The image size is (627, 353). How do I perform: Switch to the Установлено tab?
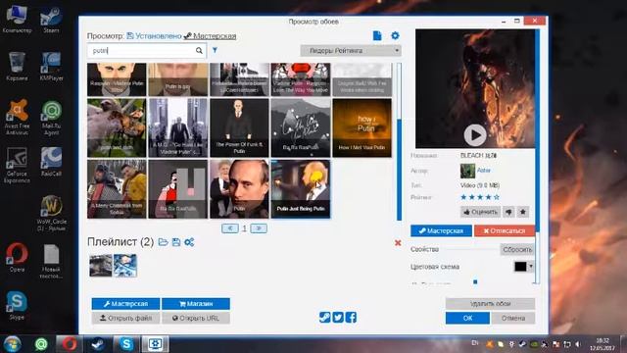click(154, 36)
